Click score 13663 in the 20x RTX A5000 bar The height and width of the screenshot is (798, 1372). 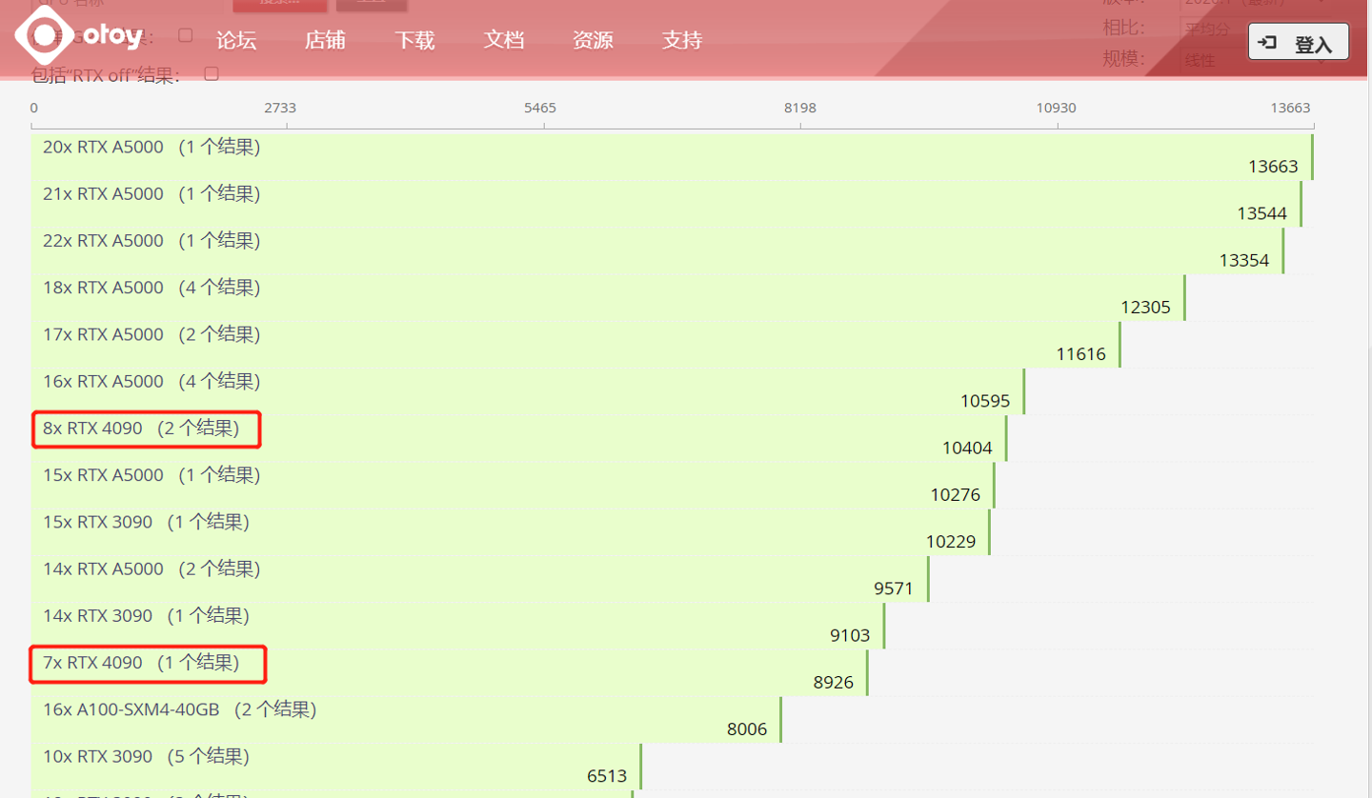1273,167
